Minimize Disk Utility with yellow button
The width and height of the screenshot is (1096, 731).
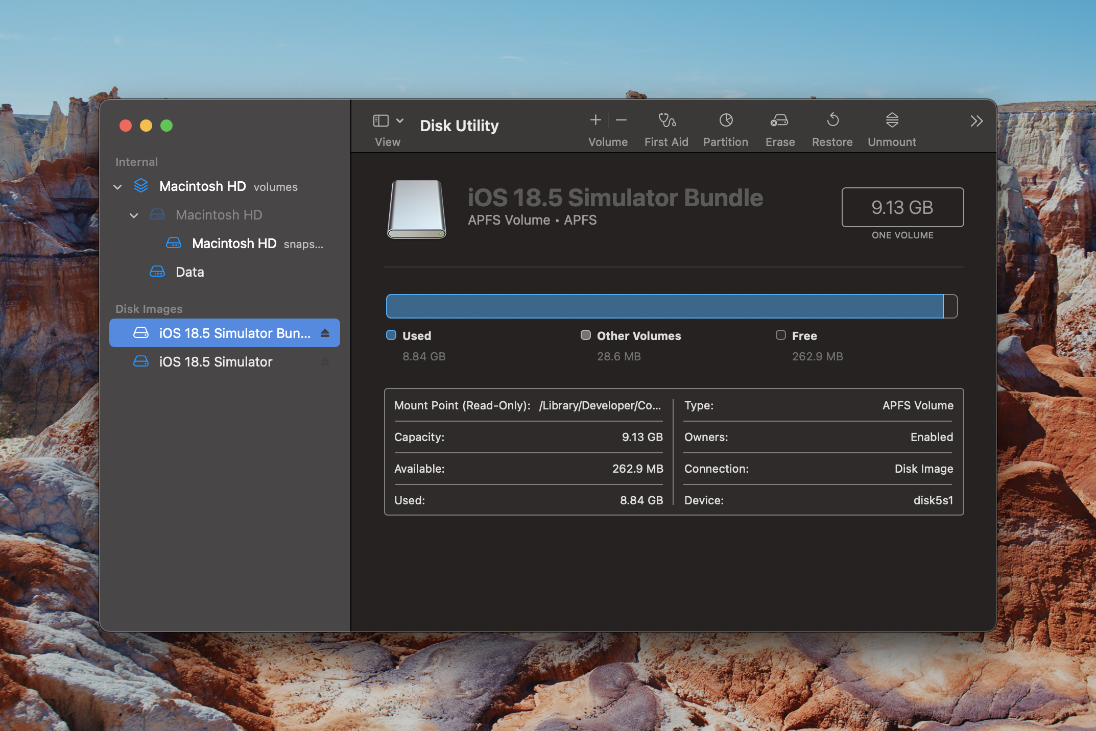coord(146,126)
